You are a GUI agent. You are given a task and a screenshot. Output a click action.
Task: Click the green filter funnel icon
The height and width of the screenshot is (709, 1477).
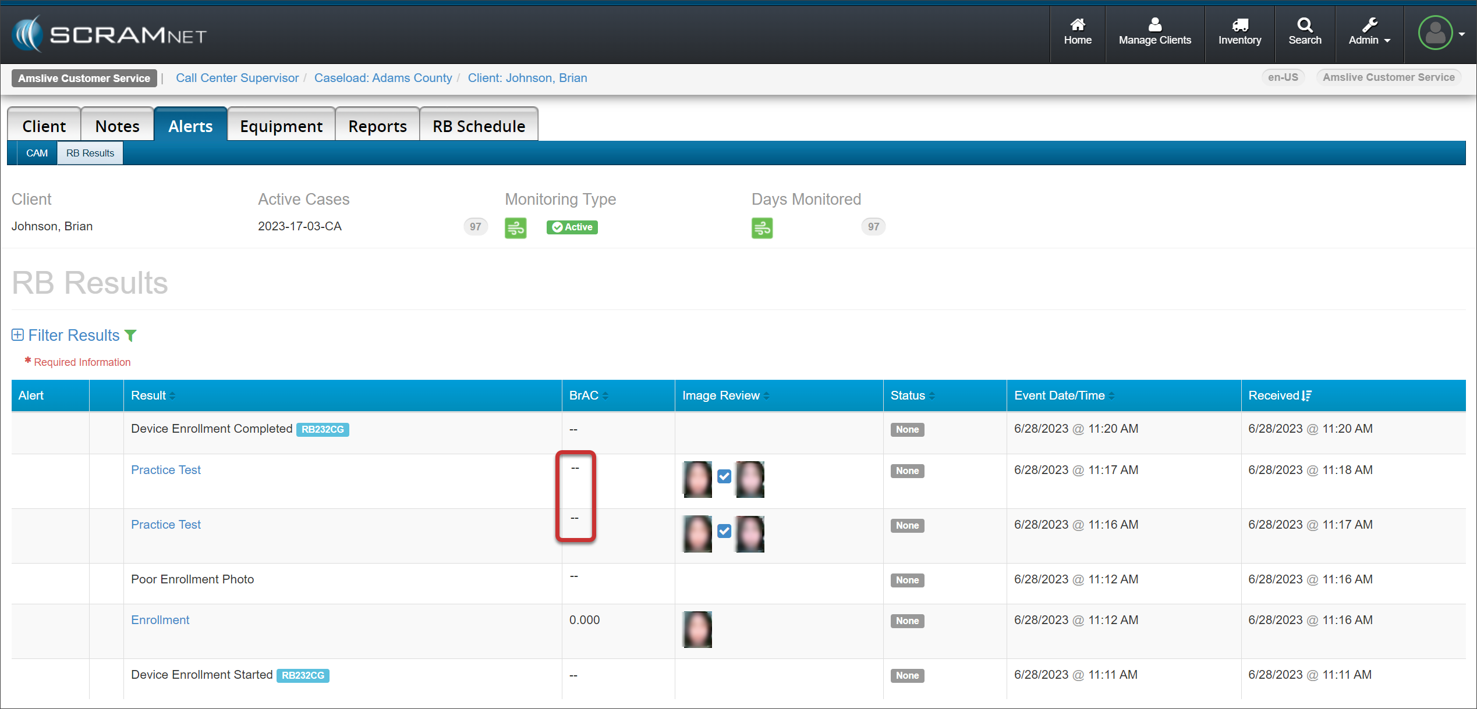[x=131, y=336]
